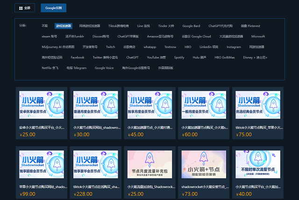The width and height of the screenshot is (299, 200).
Task: Filter by Tinder category
Action: click(x=166, y=26)
